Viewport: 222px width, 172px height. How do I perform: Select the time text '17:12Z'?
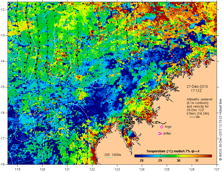196,91
